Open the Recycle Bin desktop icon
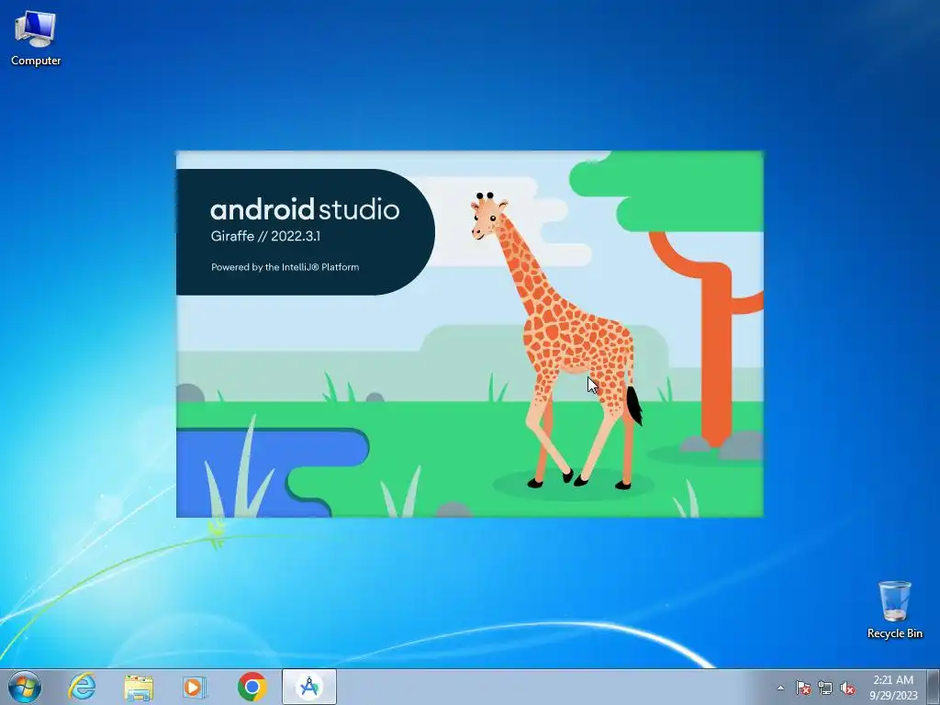 point(894,610)
